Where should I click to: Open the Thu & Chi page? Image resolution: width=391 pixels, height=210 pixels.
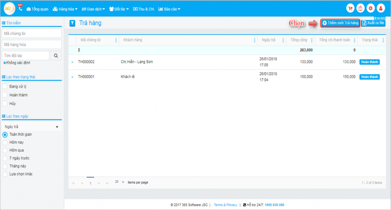point(144,9)
